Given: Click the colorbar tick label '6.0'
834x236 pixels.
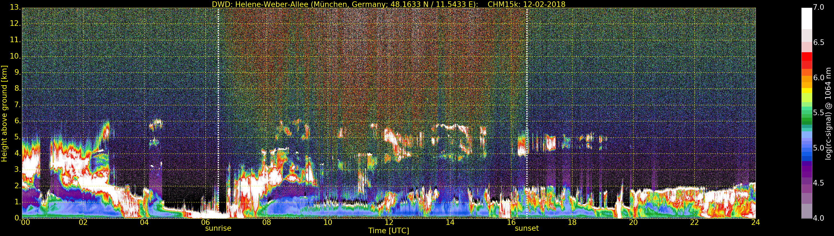Looking at the screenshot, I should coord(819,78).
